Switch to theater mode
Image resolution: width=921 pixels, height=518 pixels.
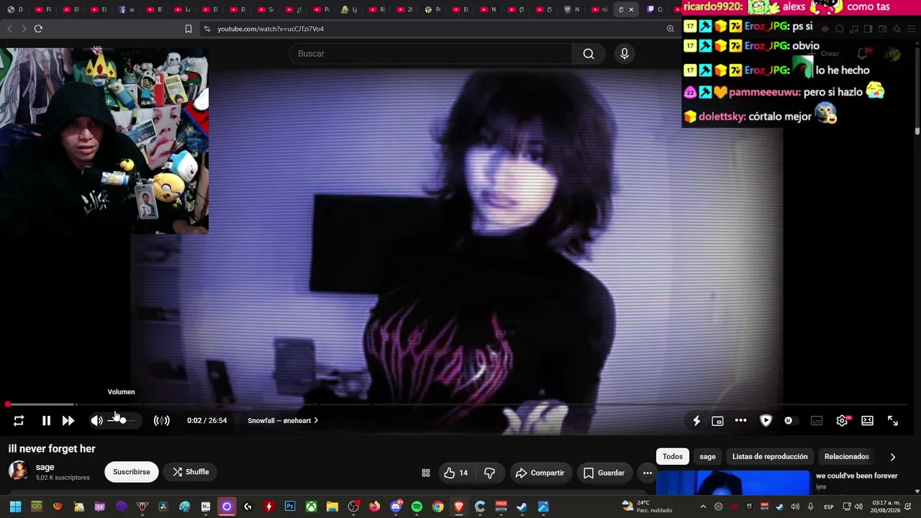[867, 421]
